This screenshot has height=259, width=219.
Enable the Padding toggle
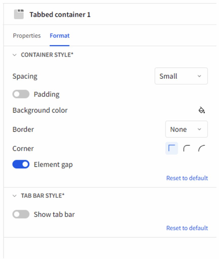[x=21, y=94]
